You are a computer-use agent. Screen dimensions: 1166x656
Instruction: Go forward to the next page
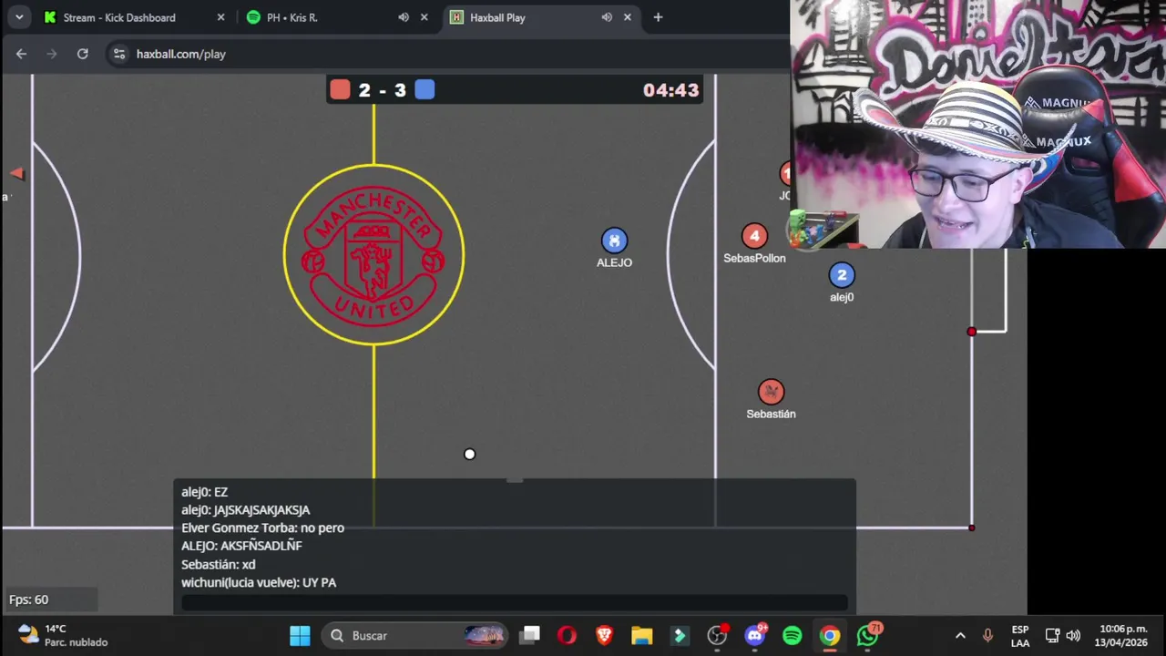click(52, 54)
